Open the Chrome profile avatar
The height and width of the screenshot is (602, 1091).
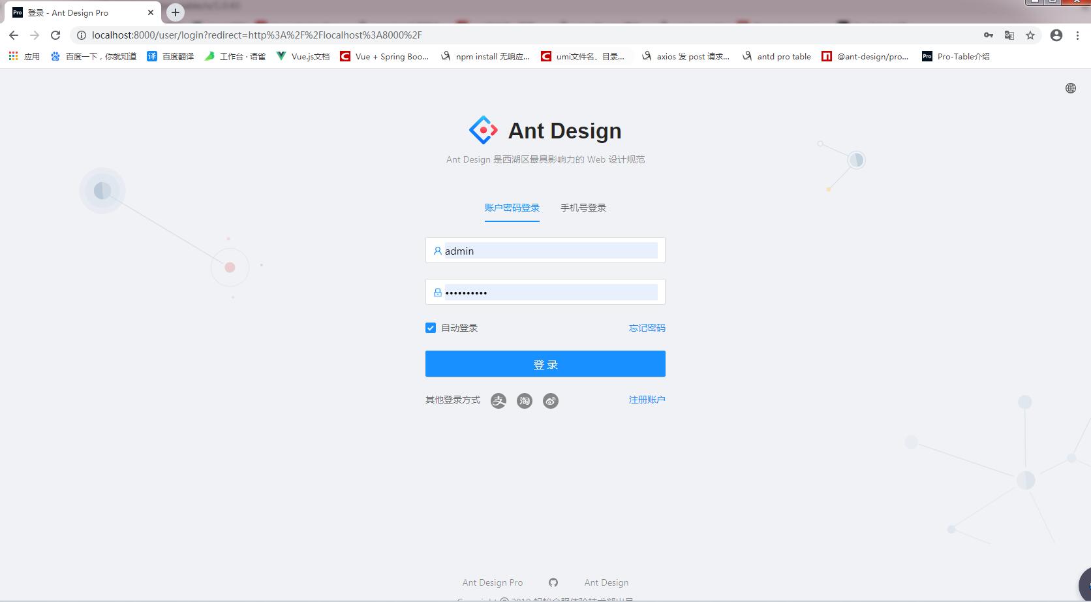[1056, 35]
